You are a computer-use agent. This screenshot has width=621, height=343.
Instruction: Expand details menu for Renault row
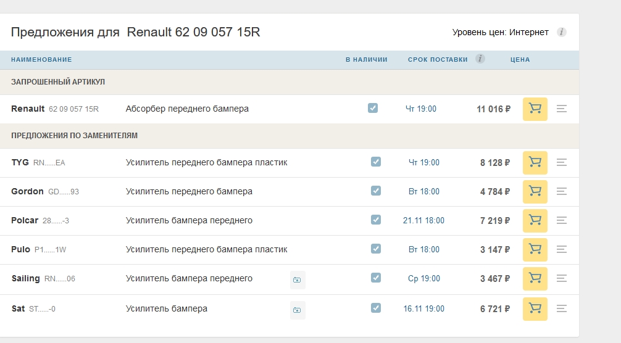(562, 109)
